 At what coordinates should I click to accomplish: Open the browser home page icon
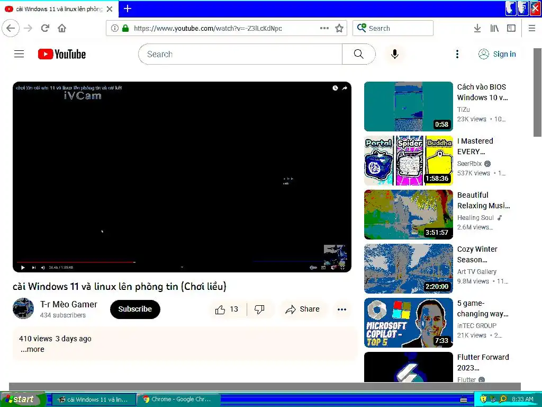click(62, 28)
